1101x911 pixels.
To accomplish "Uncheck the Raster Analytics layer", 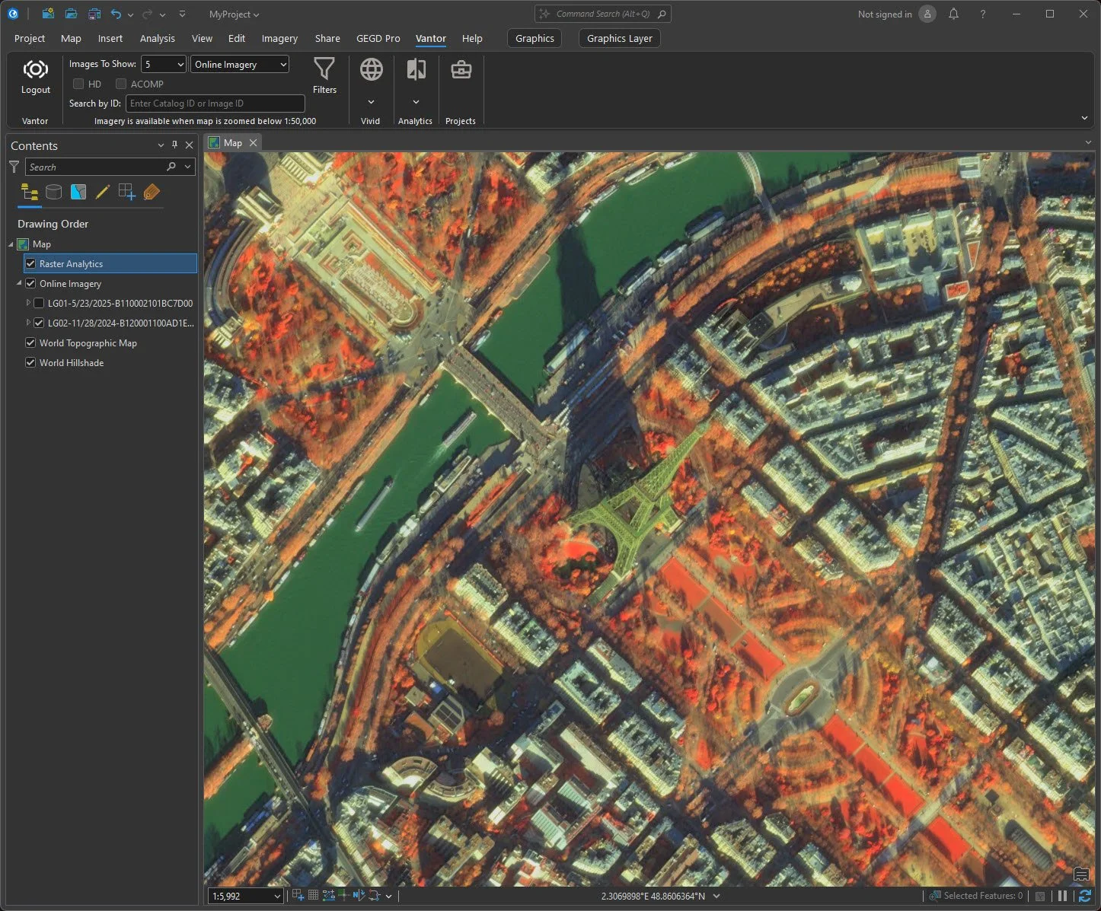I will (30, 264).
